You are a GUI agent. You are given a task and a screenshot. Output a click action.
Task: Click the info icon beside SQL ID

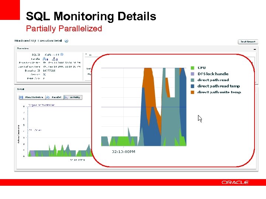62,55
